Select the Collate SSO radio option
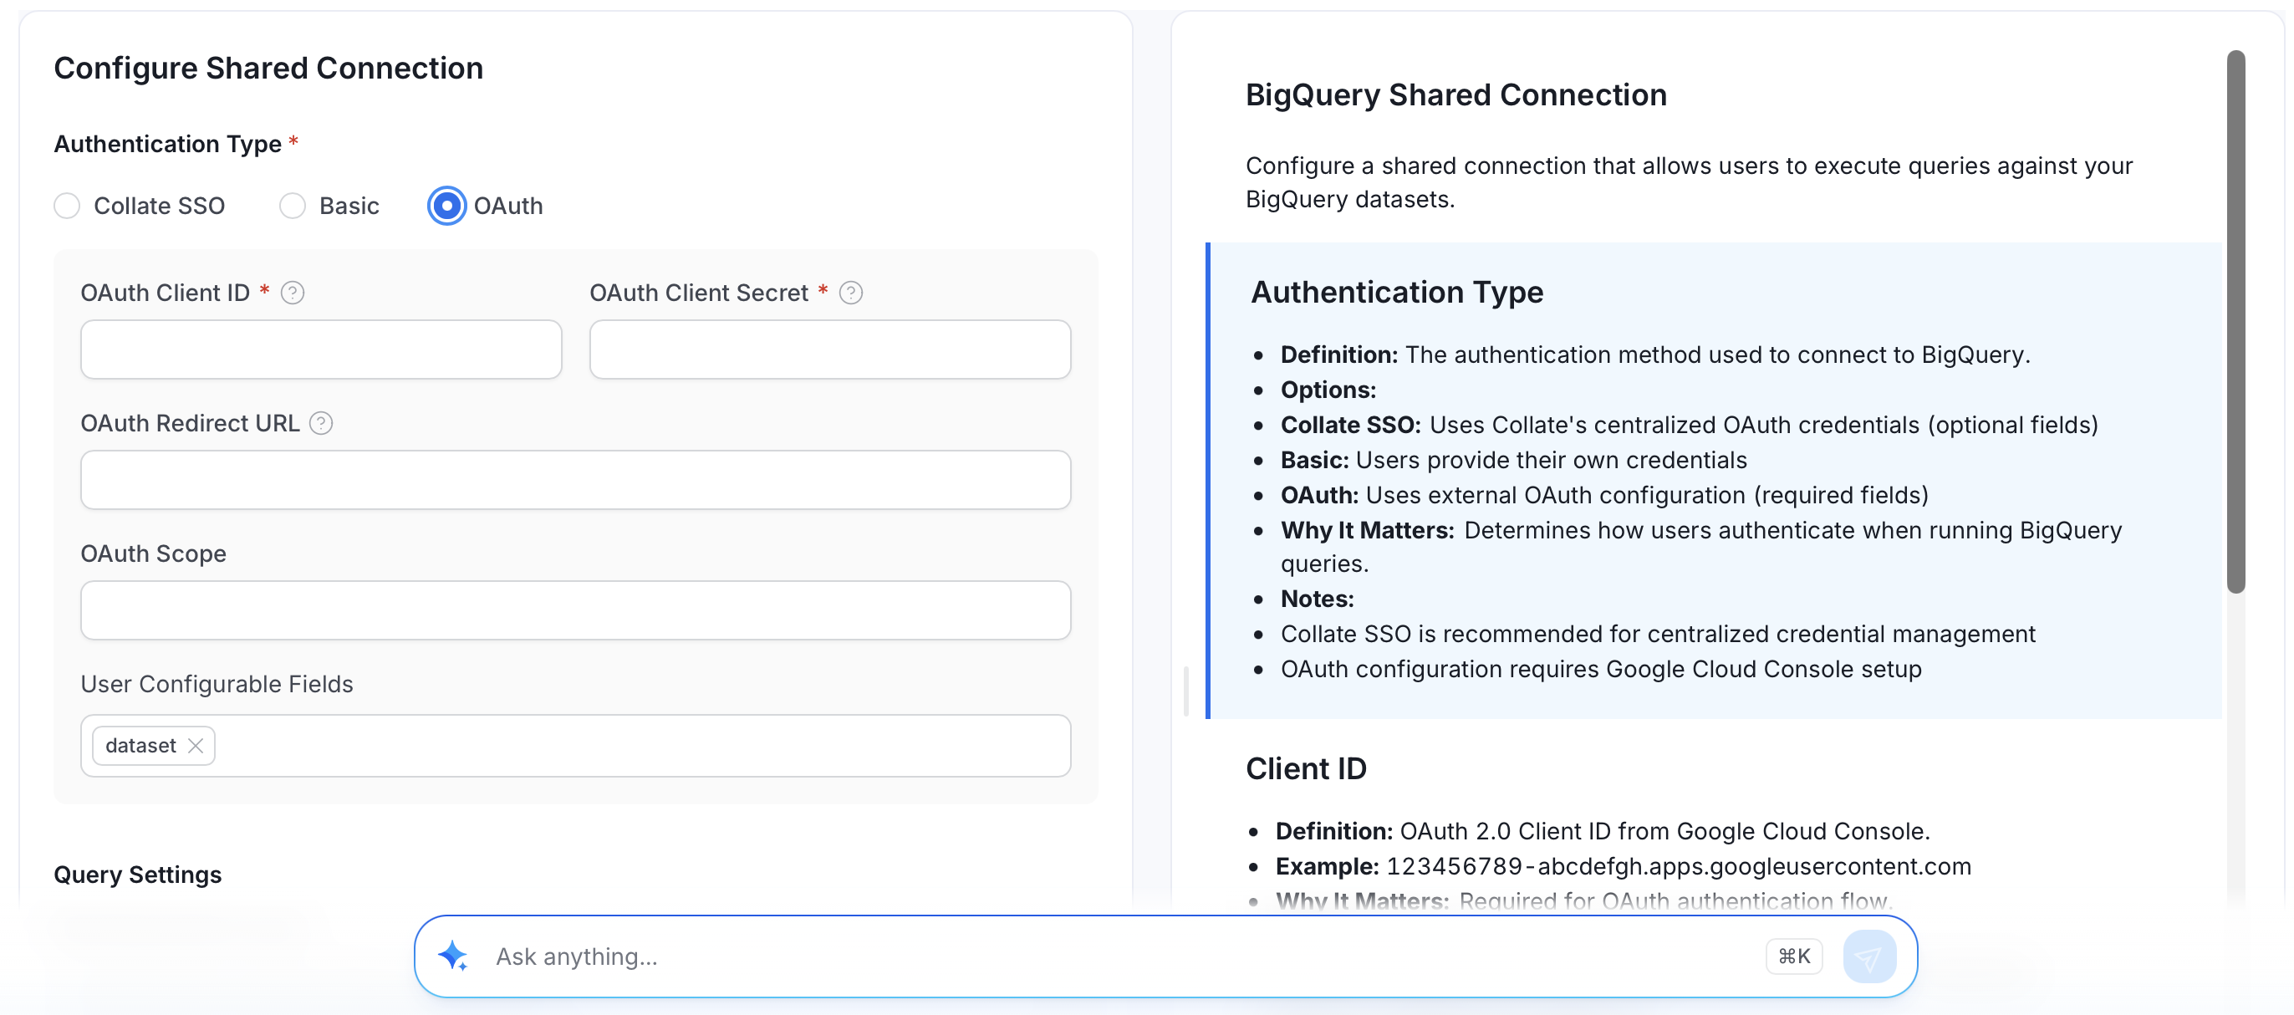 pos(67,206)
